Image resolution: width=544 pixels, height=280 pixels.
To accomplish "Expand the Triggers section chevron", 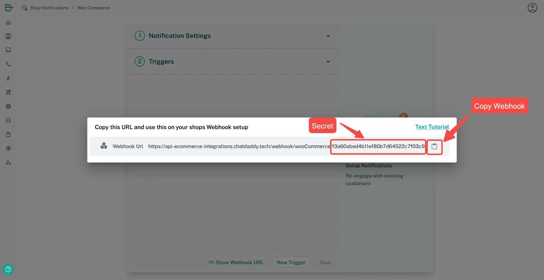I will coord(328,62).
